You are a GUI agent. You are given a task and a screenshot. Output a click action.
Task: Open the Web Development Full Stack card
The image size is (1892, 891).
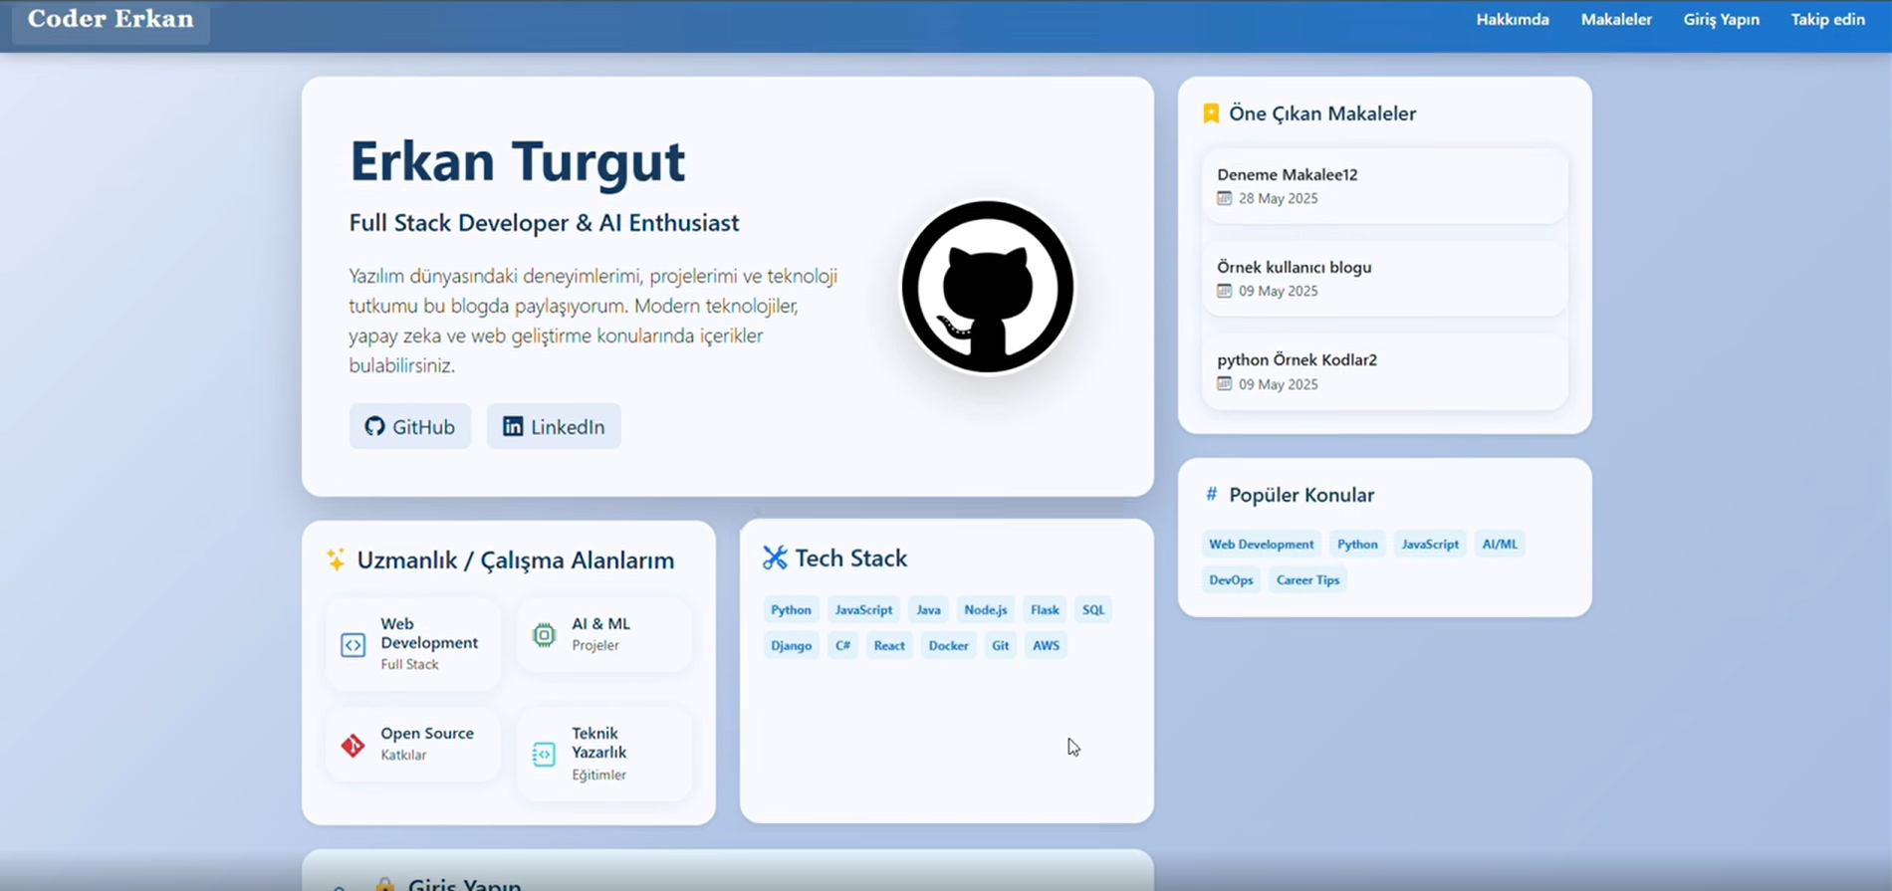tap(413, 644)
